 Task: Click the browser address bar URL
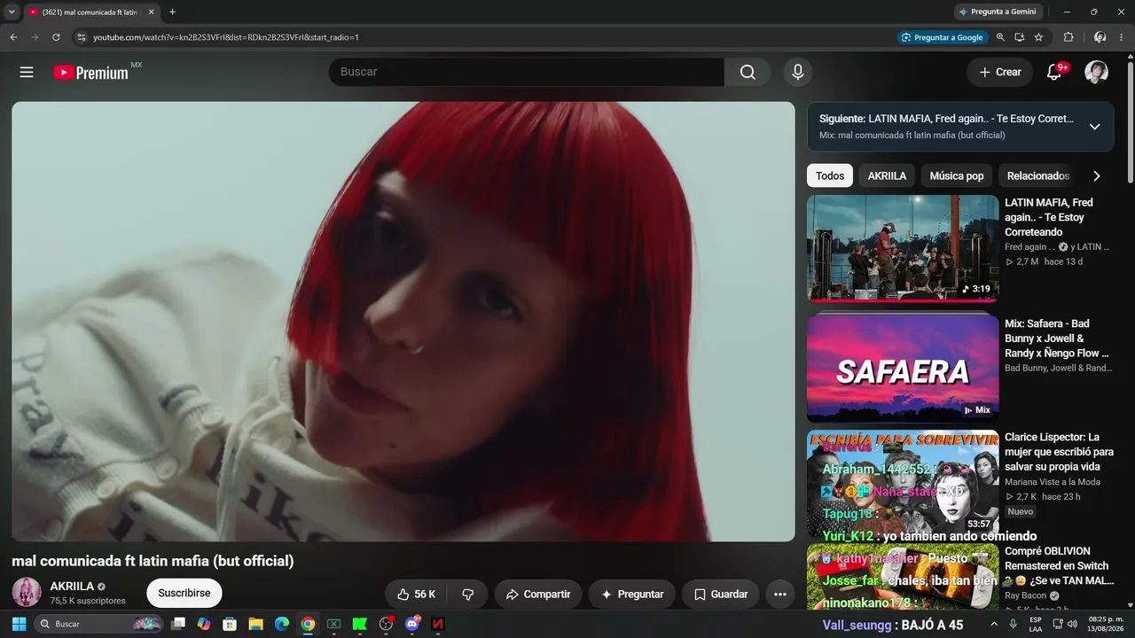point(226,37)
